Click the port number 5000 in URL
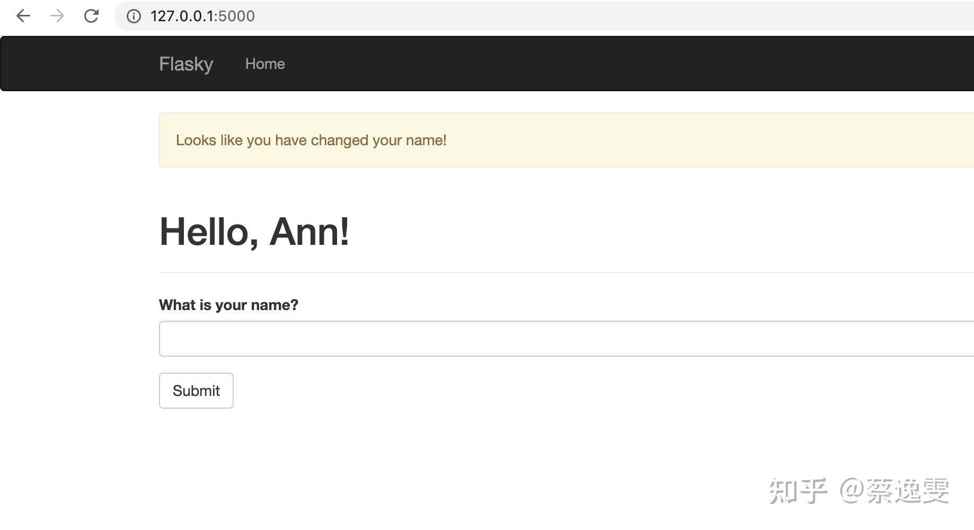This screenshot has width=974, height=530. click(x=237, y=16)
